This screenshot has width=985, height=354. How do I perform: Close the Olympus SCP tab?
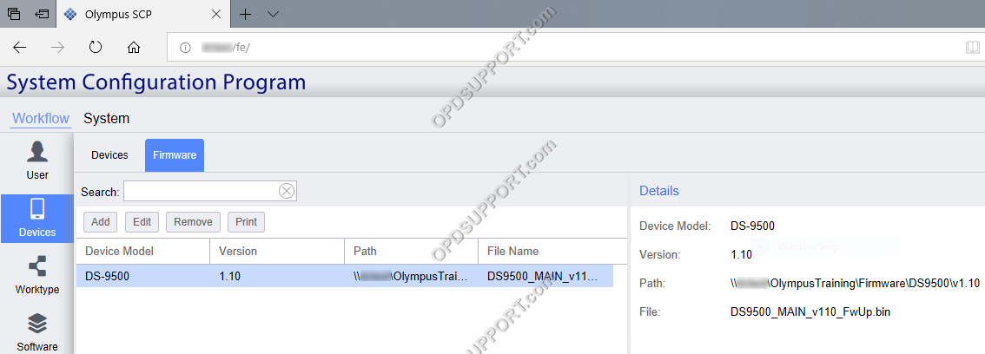tap(217, 14)
